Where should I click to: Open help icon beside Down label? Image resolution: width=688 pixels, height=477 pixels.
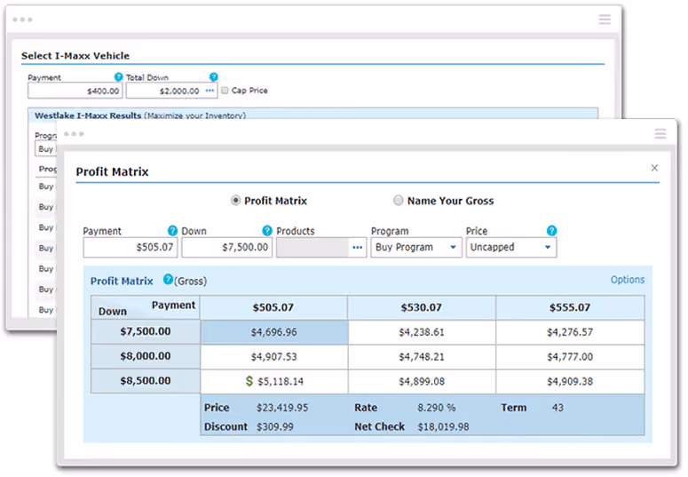(x=267, y=230)
